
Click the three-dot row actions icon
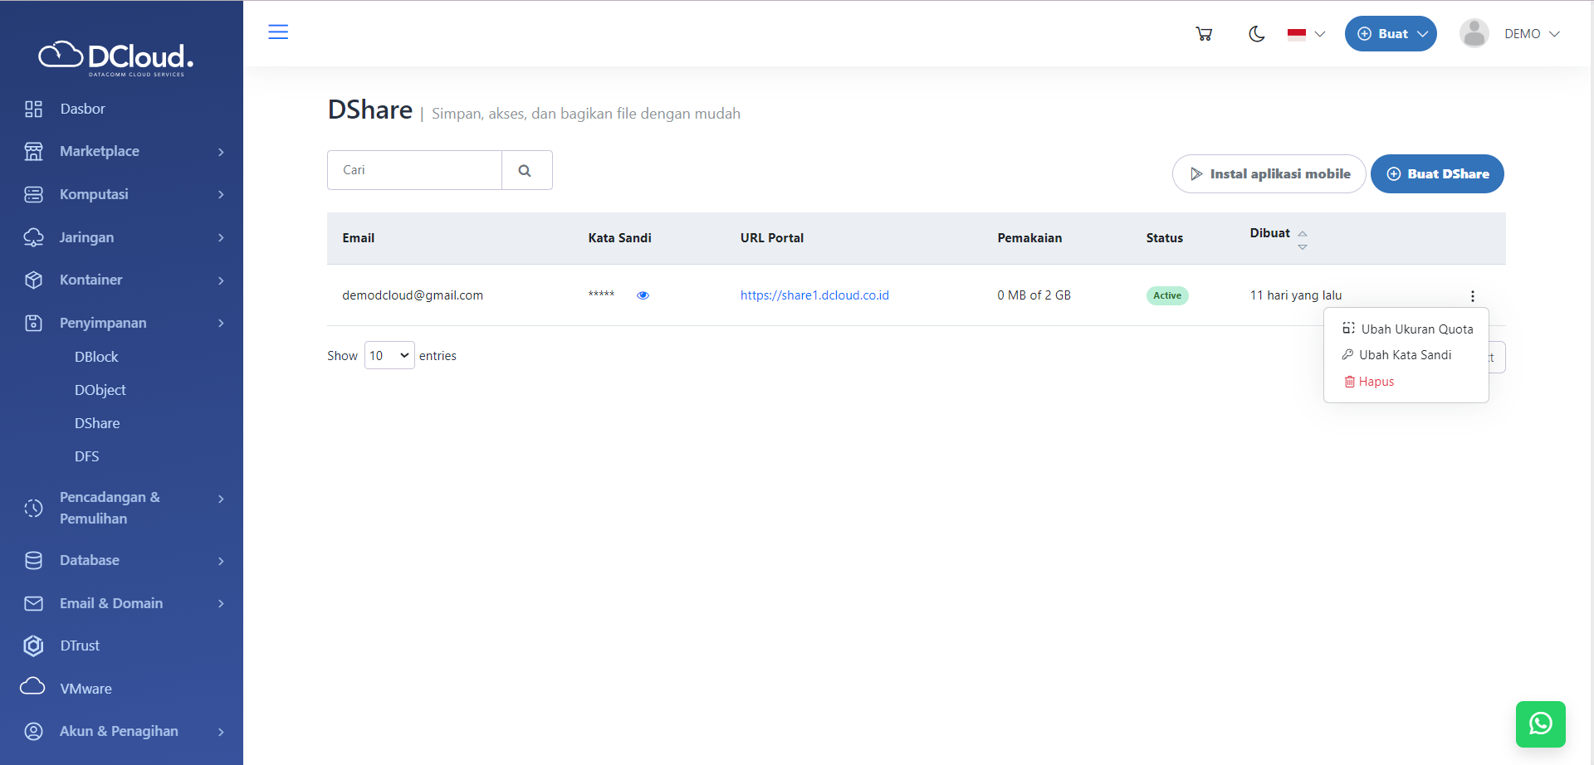click(x=1472, y=296)
